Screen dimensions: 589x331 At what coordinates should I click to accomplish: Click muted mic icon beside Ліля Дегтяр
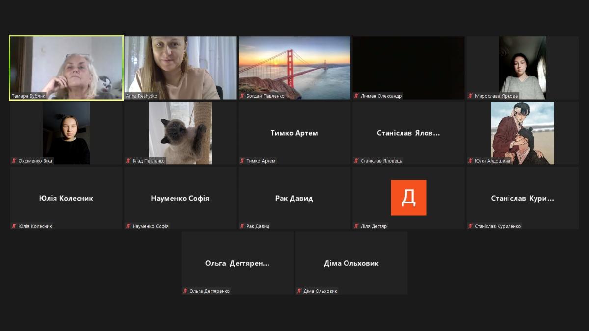coord(356,226)
